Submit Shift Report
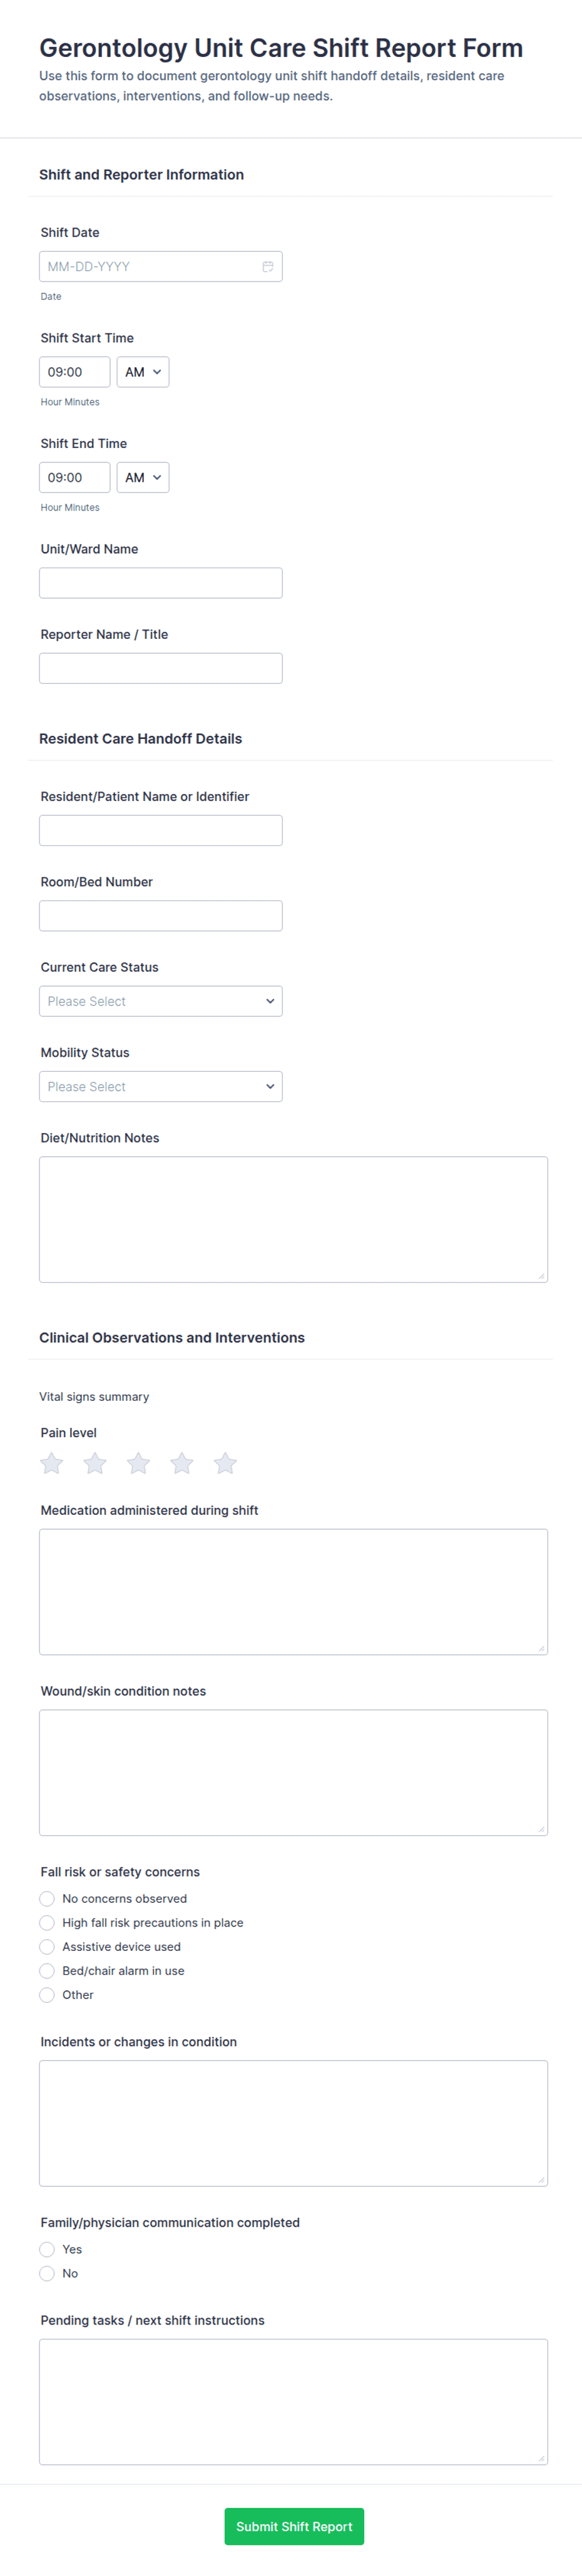582x2576 pixels. tap(294, 2526)
